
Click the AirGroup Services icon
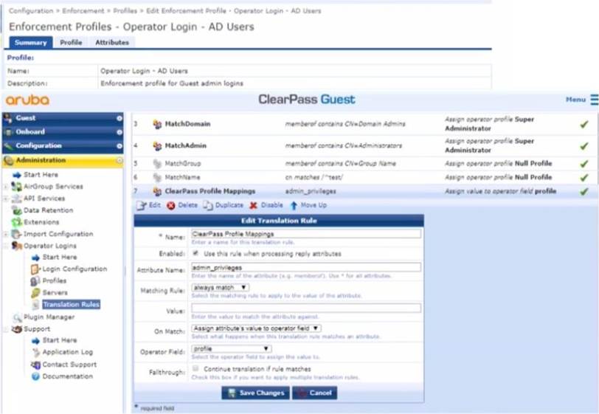16,187
